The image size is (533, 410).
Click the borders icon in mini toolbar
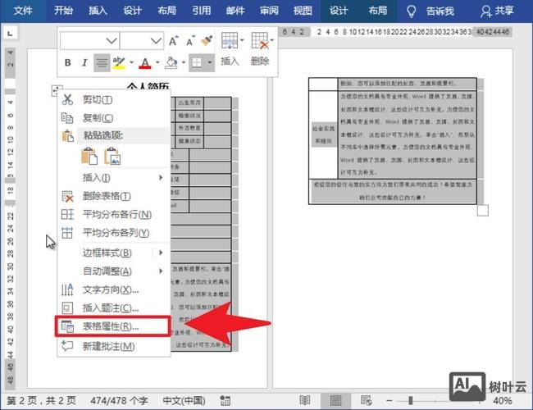click(197, 62)
